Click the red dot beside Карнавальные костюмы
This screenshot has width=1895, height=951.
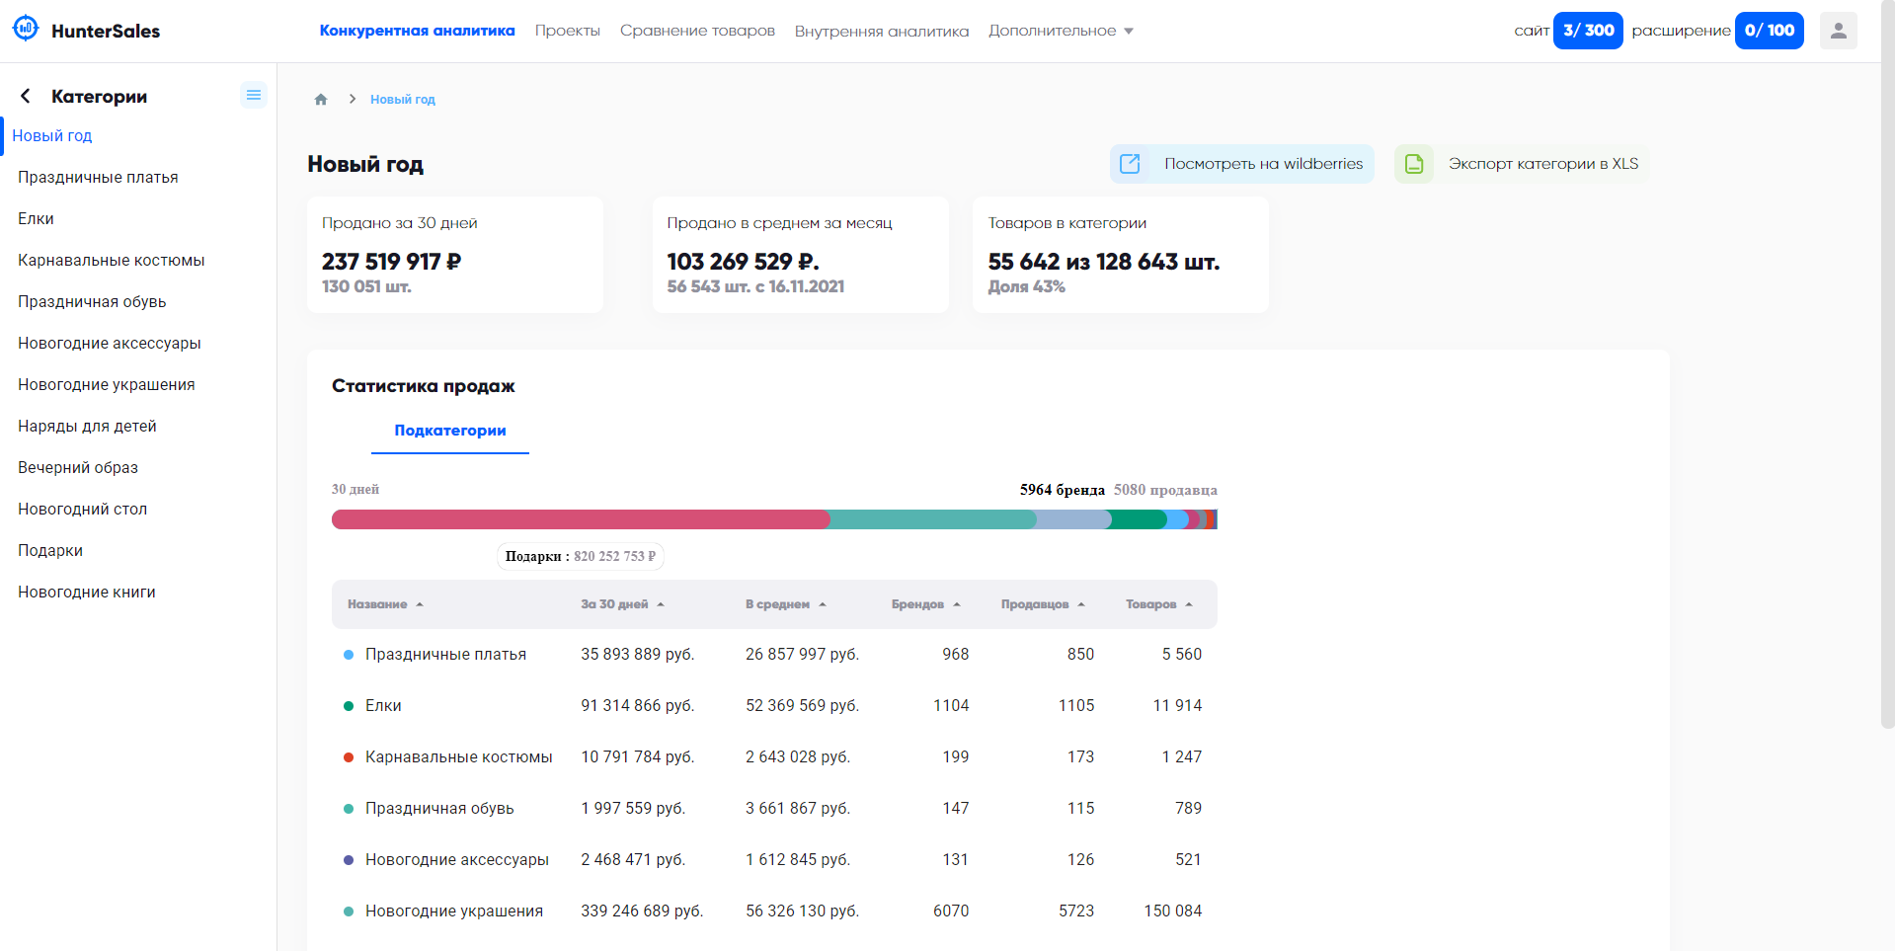[x=349, y=757]
